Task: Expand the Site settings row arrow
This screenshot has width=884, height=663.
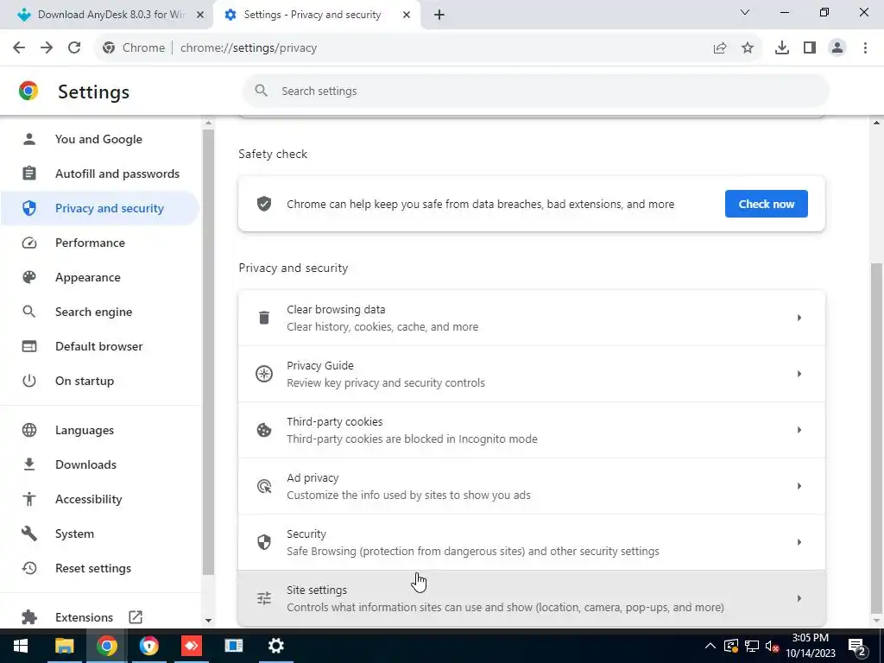Action: (x=799, y=598)
